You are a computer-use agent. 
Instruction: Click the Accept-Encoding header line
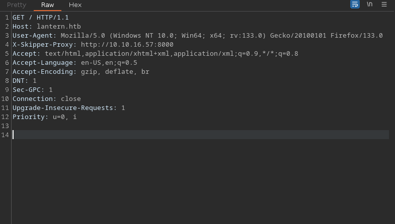(81, 72)
